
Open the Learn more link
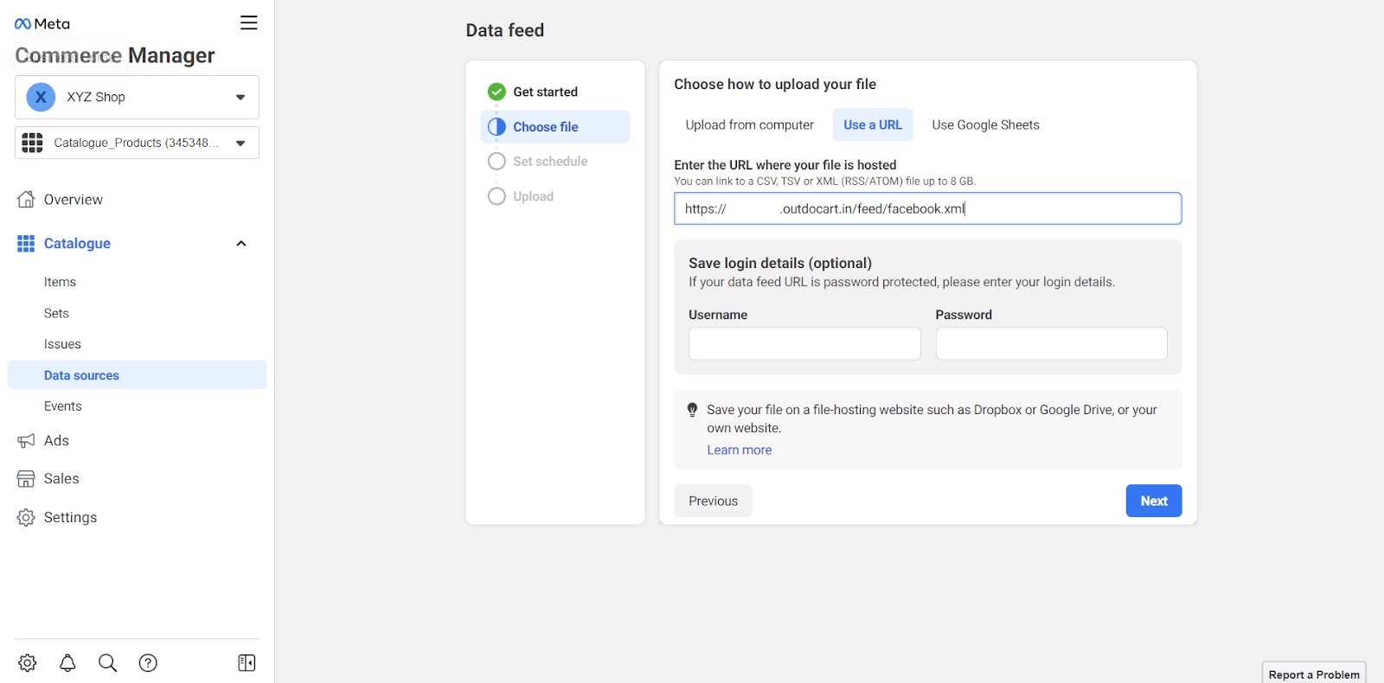739,450
